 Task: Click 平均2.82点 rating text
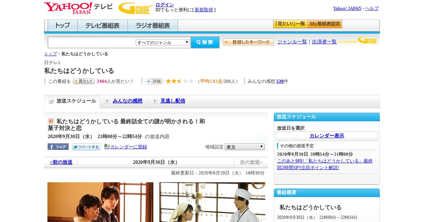coord(211,81)
